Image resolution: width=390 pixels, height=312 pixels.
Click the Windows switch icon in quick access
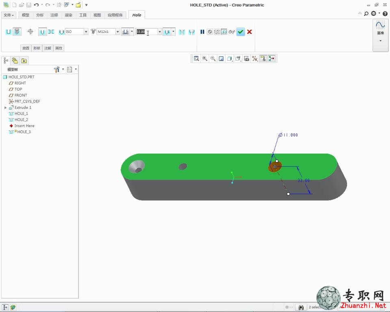tap(67, 5)
